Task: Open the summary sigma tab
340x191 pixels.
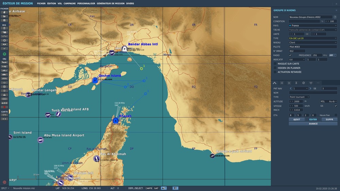Action: 296,83
